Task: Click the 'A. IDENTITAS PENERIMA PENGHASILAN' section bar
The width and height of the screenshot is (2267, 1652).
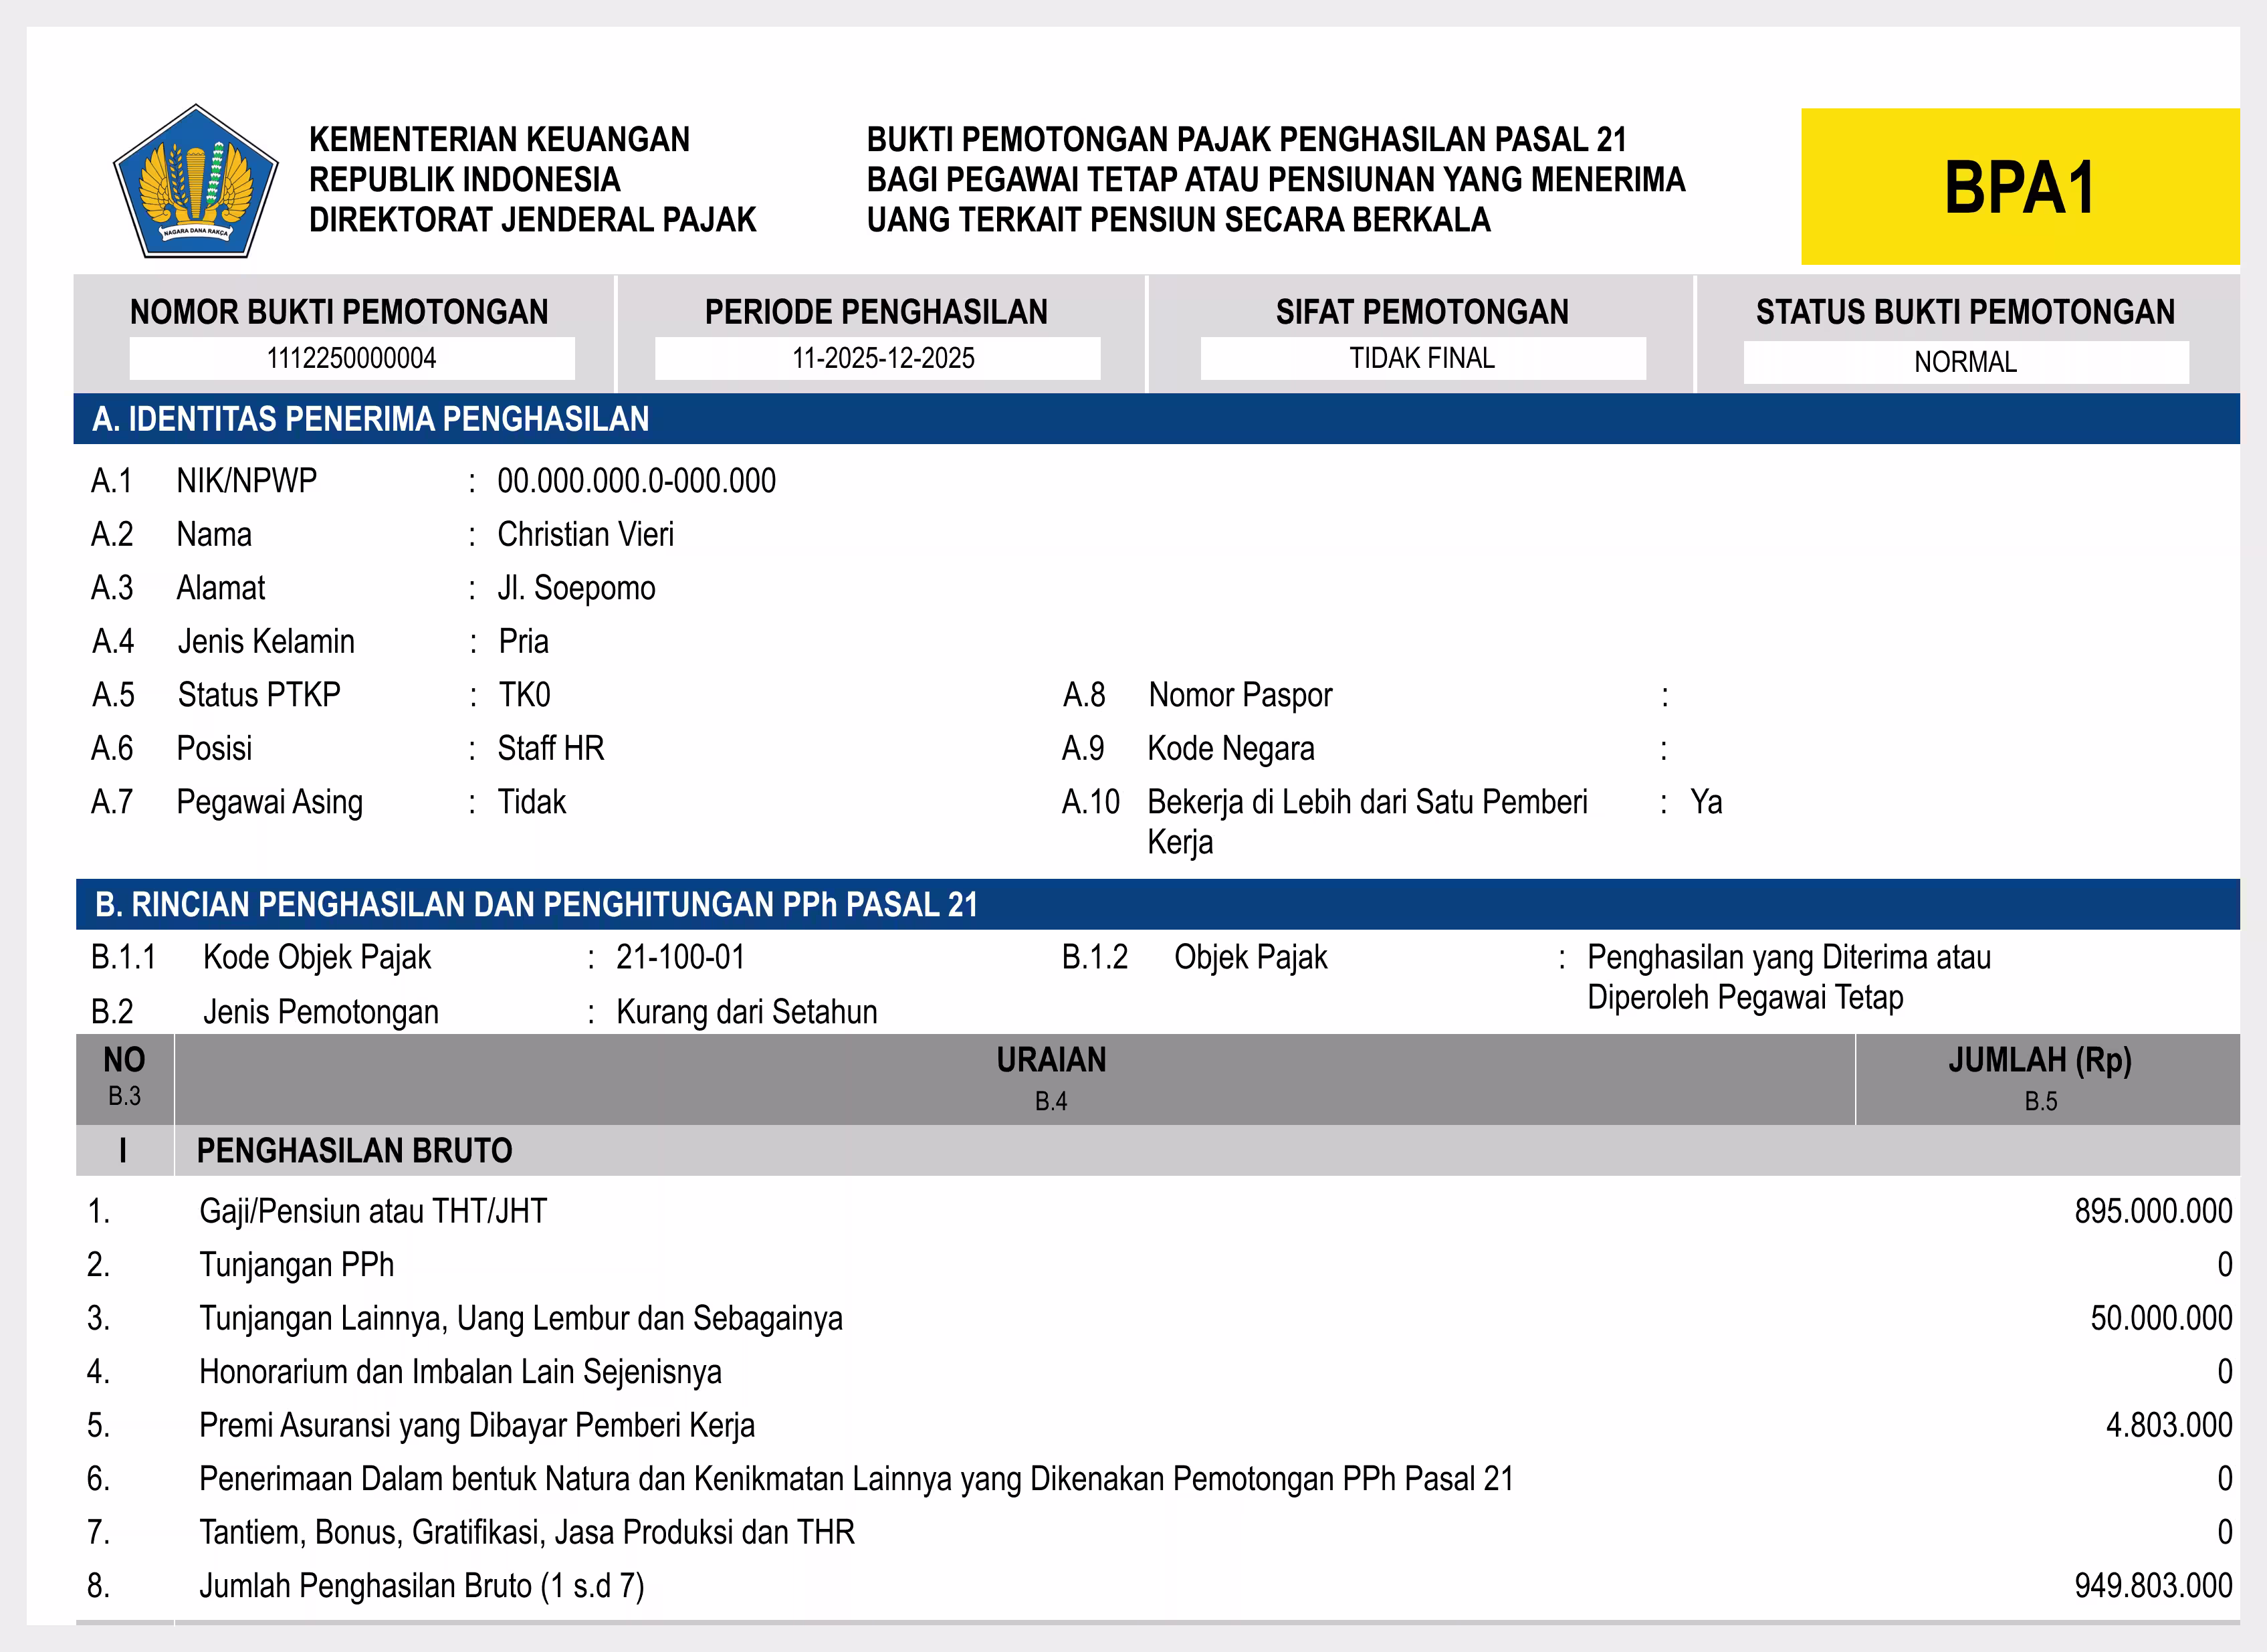Action: [1156, 419]
